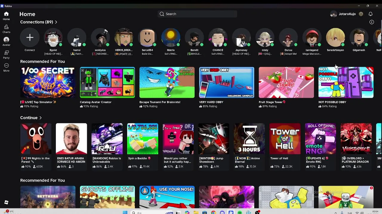Open Charts in the sidebar
Screen dimensions: 382x214
6,29
